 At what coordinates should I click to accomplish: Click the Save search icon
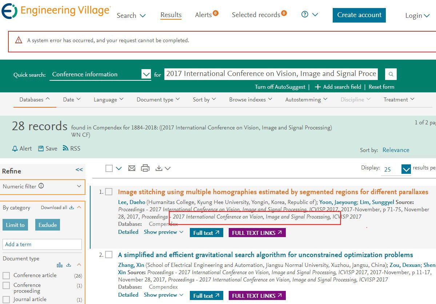coord(41,148)
